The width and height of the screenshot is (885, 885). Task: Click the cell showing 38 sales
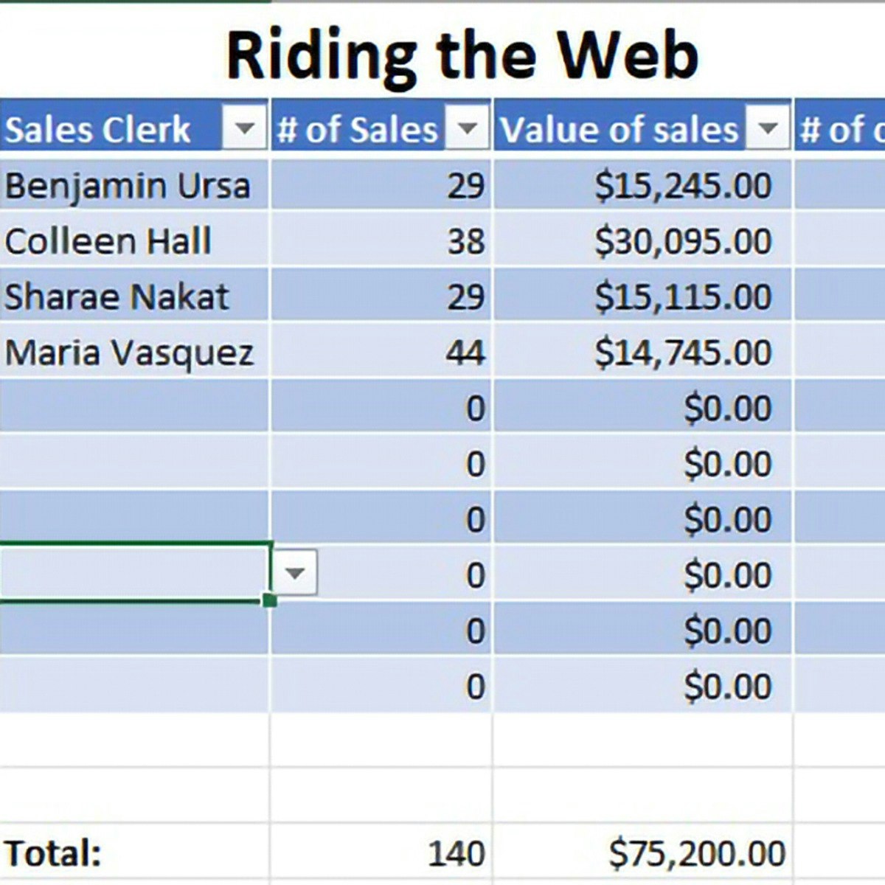(465, 241)
